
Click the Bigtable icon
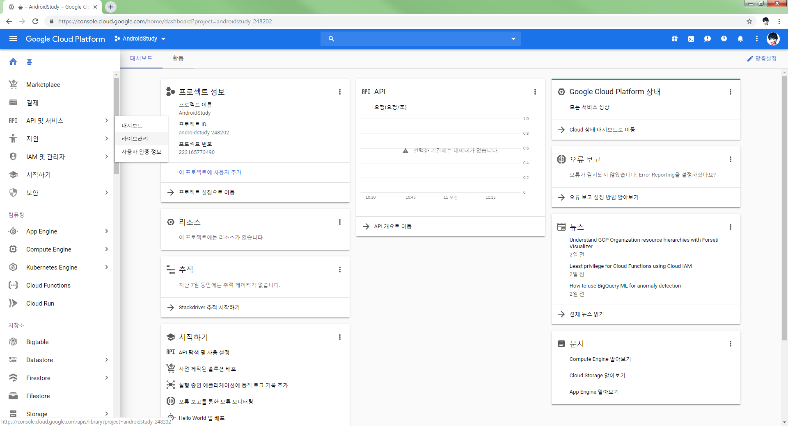point(13,342)
